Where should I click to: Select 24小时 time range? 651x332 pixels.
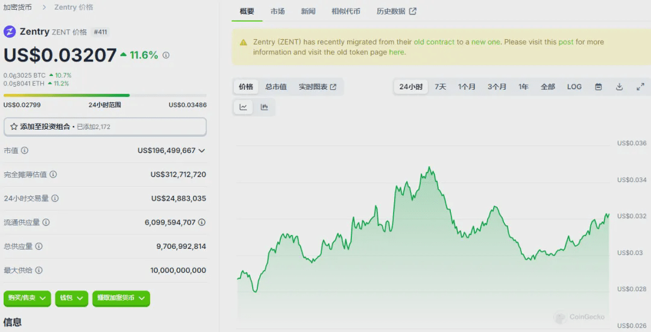click(x=411, y=87)
